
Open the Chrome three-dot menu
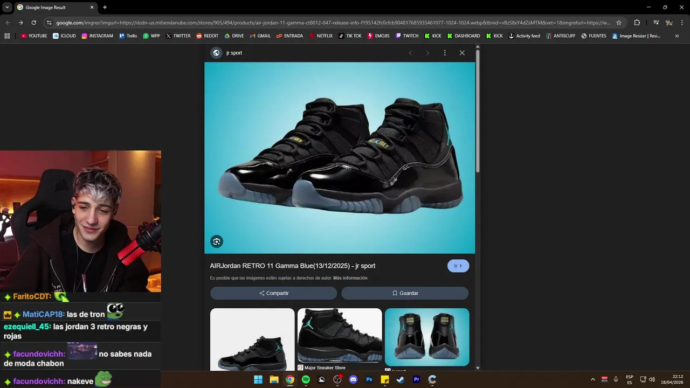point(682,23)
